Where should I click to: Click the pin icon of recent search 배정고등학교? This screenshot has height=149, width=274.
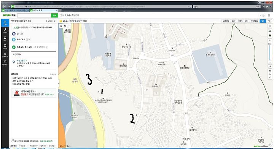click(x=14, y=62)
